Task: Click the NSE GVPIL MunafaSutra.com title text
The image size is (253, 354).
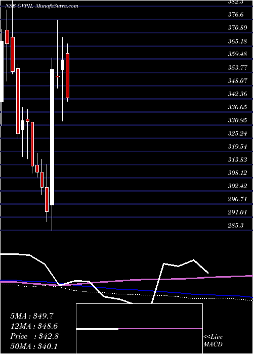Action: click(42, 6)
